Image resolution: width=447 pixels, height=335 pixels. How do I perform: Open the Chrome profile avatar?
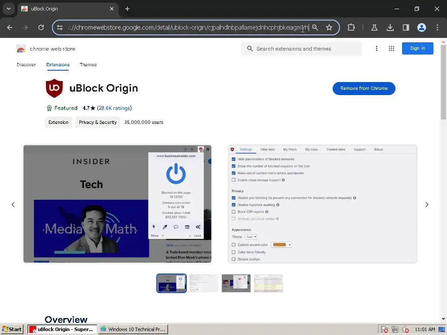pyautogui.click(x=421, y=27)
